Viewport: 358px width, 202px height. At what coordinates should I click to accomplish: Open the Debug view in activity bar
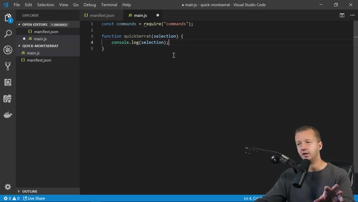[x=8, y=50]
